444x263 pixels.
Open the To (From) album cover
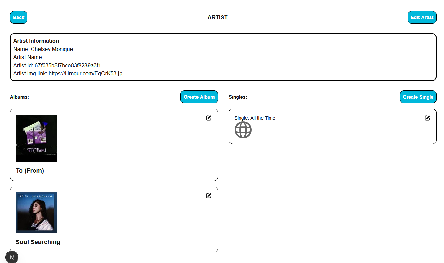[36, 138]
